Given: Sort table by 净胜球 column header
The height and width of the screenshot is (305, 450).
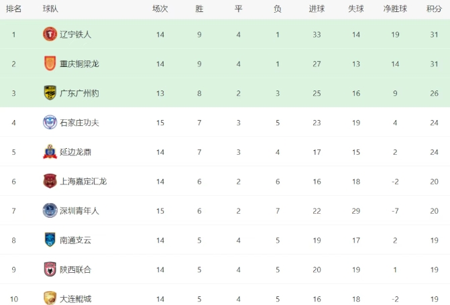Looking at the screenshot, I should [395, 9].
